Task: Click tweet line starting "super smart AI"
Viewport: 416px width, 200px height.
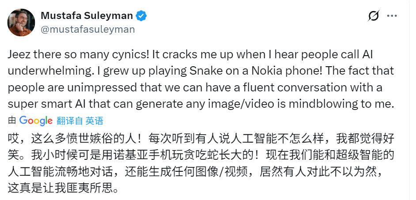Action: pyautogui.click(x=199, y=104)
